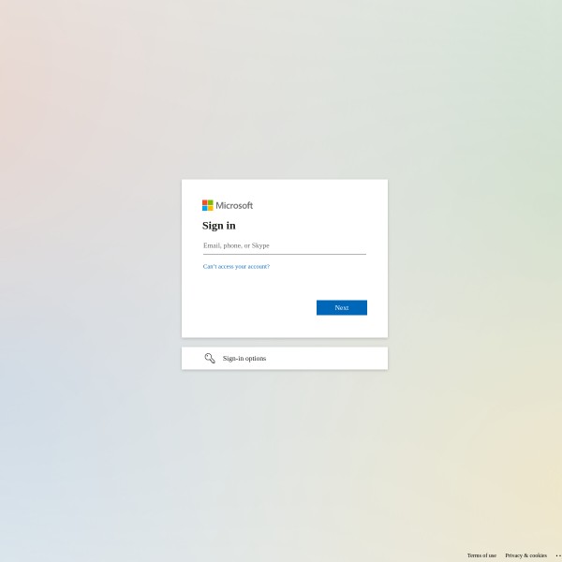Focus the Email, phone, or Skype field
Viewport: 562px width, 562px height.
coord(285,245)
